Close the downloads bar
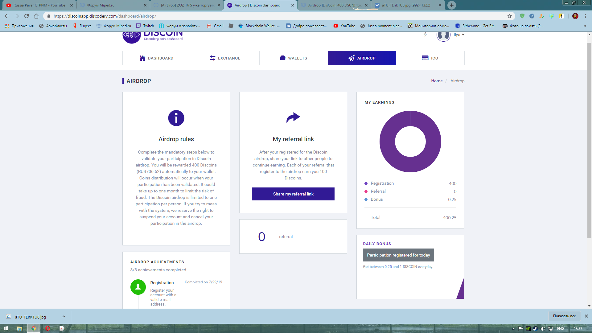Screen dimensions: 592x333 [586, 316]
